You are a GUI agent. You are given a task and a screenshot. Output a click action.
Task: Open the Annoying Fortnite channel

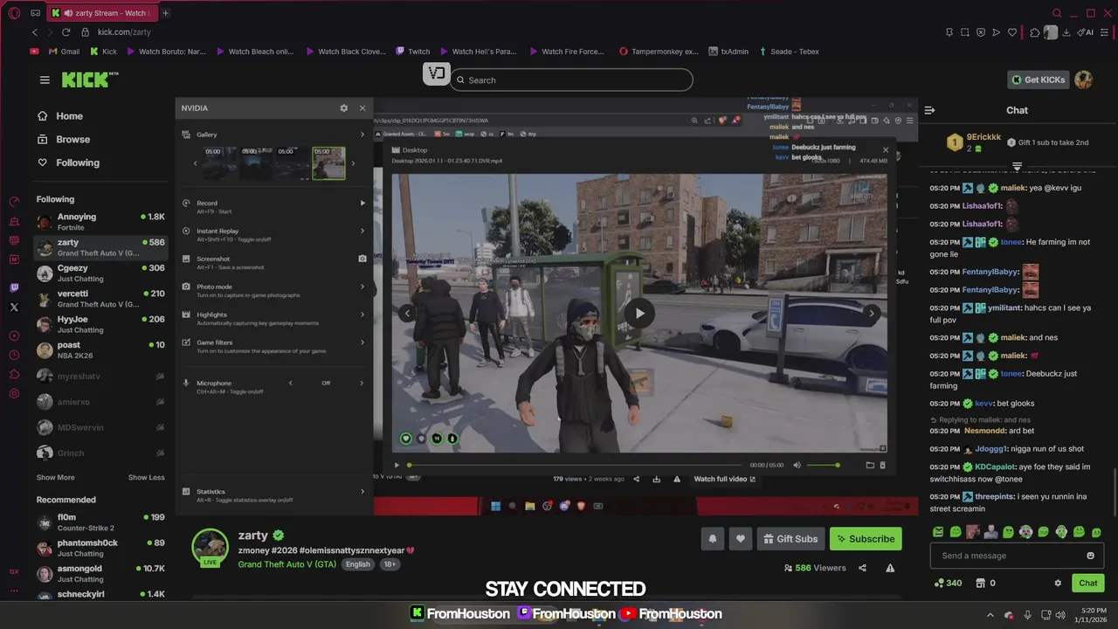[100, 222]
